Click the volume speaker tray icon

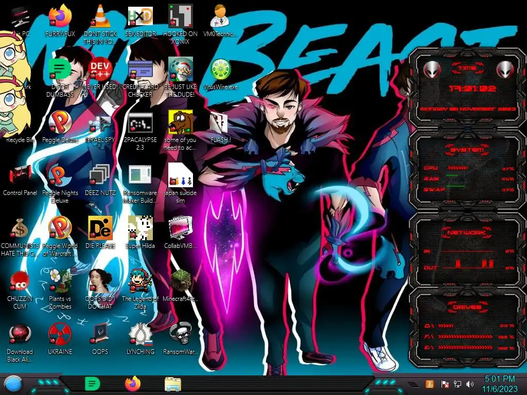470,384
